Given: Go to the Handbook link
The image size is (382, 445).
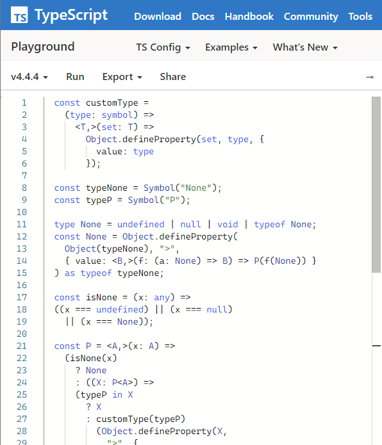Looking at the screenshot, I should click(249, 16).
